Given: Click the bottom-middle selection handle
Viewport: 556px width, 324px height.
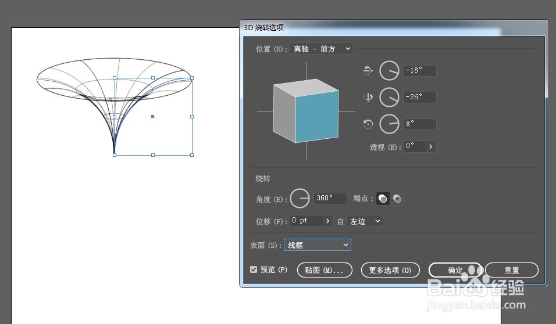Looking at the screenshot, I should coord(153,154).
